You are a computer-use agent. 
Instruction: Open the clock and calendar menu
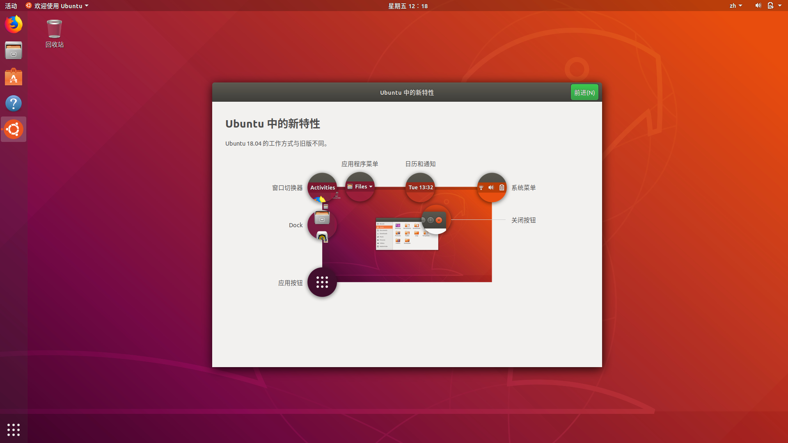click(x=408, y=6)
